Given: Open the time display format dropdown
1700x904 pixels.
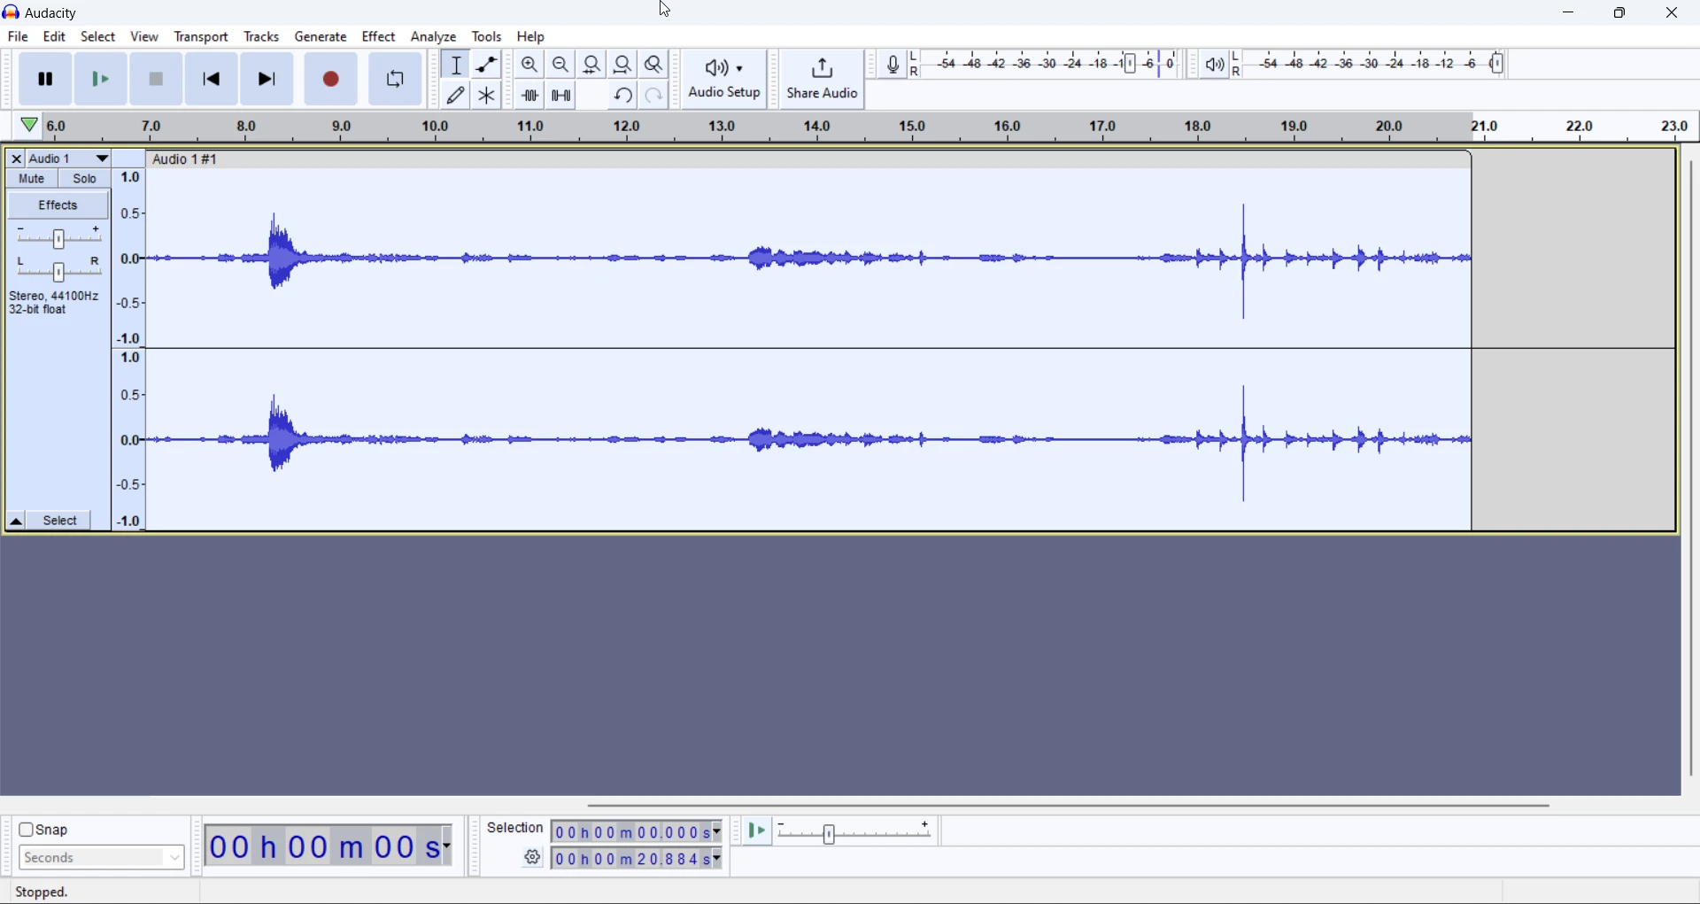Looking at the screenshot, I should coord(447,847).
